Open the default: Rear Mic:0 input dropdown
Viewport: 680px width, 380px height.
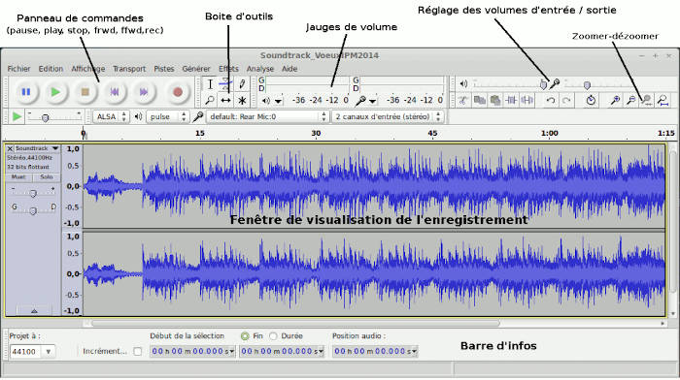[x=267, y=116]
